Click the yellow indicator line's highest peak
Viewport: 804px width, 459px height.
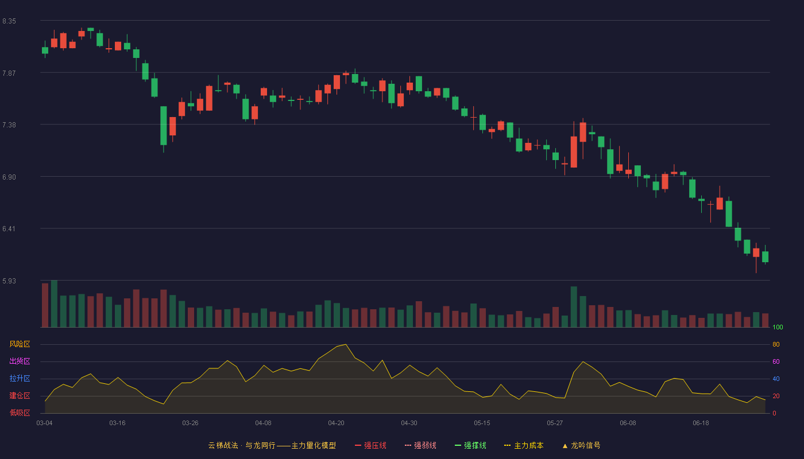345,344
